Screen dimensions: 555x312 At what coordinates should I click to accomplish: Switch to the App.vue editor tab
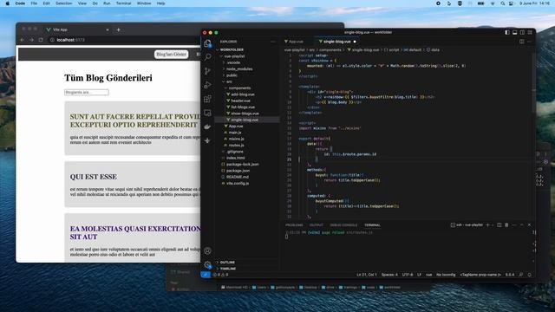coord(296,42)
